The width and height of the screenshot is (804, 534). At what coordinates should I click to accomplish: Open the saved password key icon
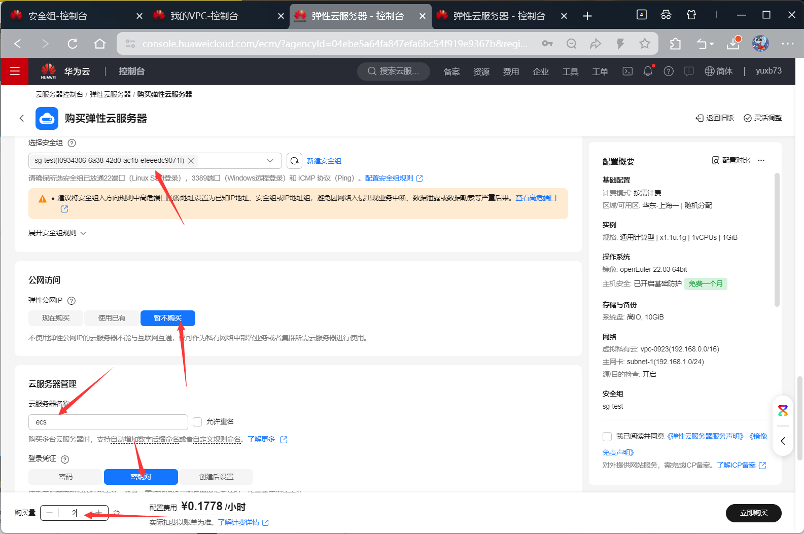(x=547, y=44)
